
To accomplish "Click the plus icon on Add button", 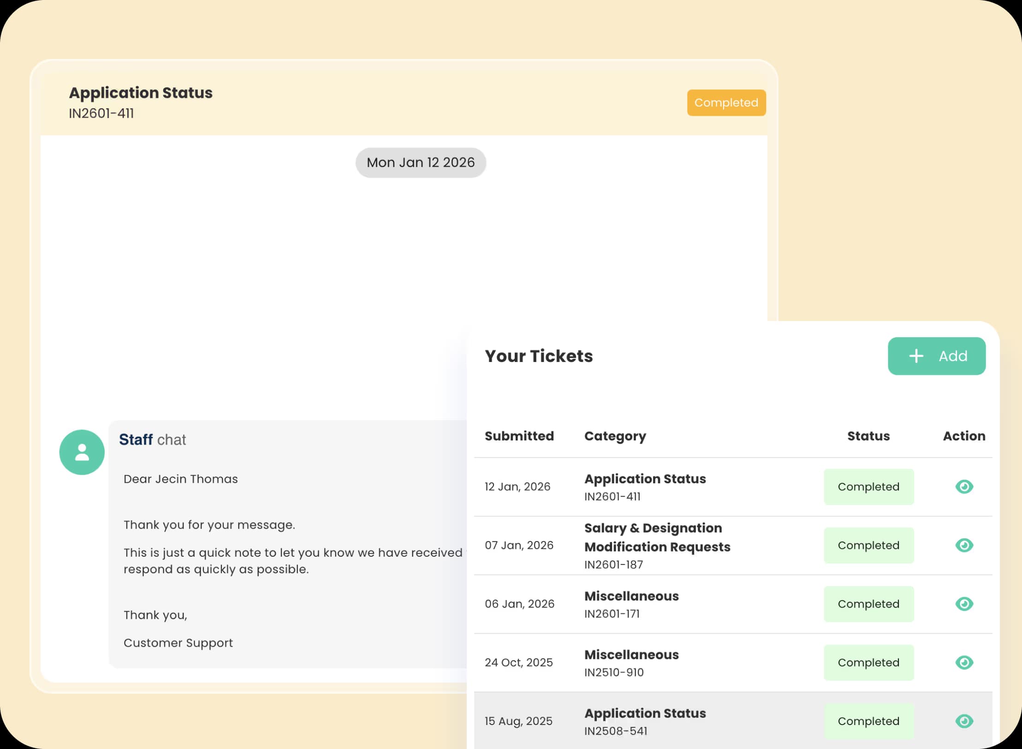I will [916, 356].
